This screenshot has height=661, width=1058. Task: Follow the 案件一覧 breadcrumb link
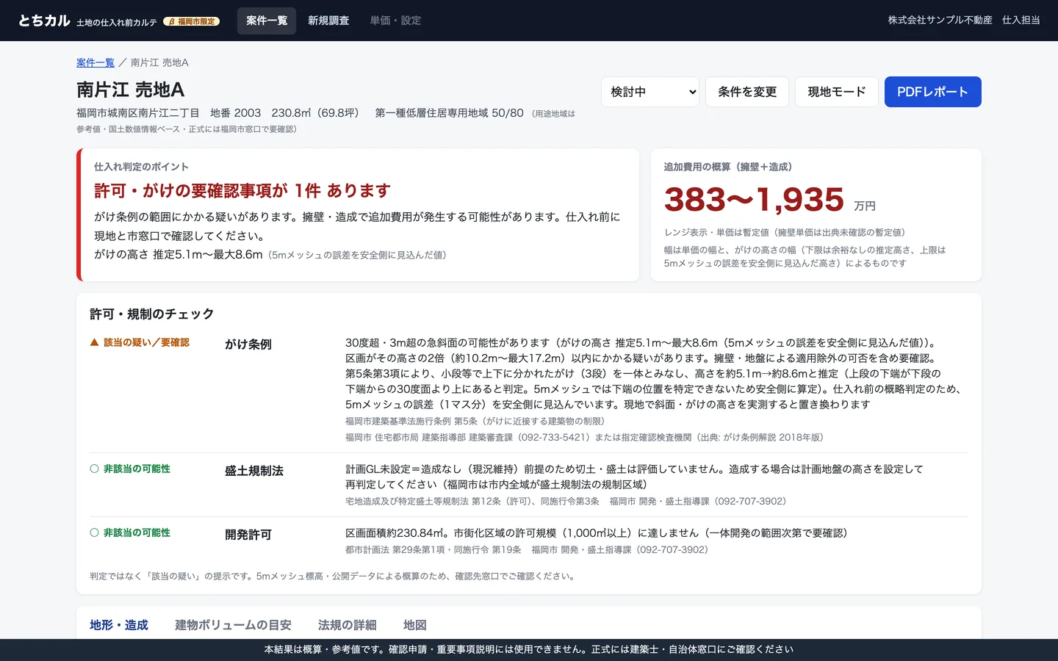click(x=96, y=62)
